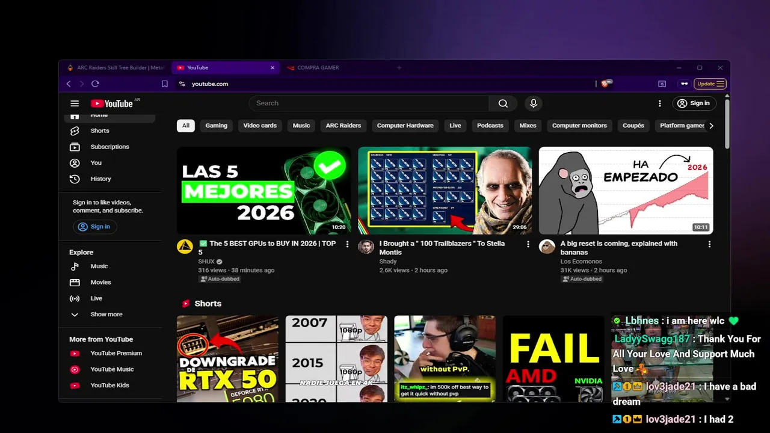
Task: Go back in browser
Action: coord(69,84)
